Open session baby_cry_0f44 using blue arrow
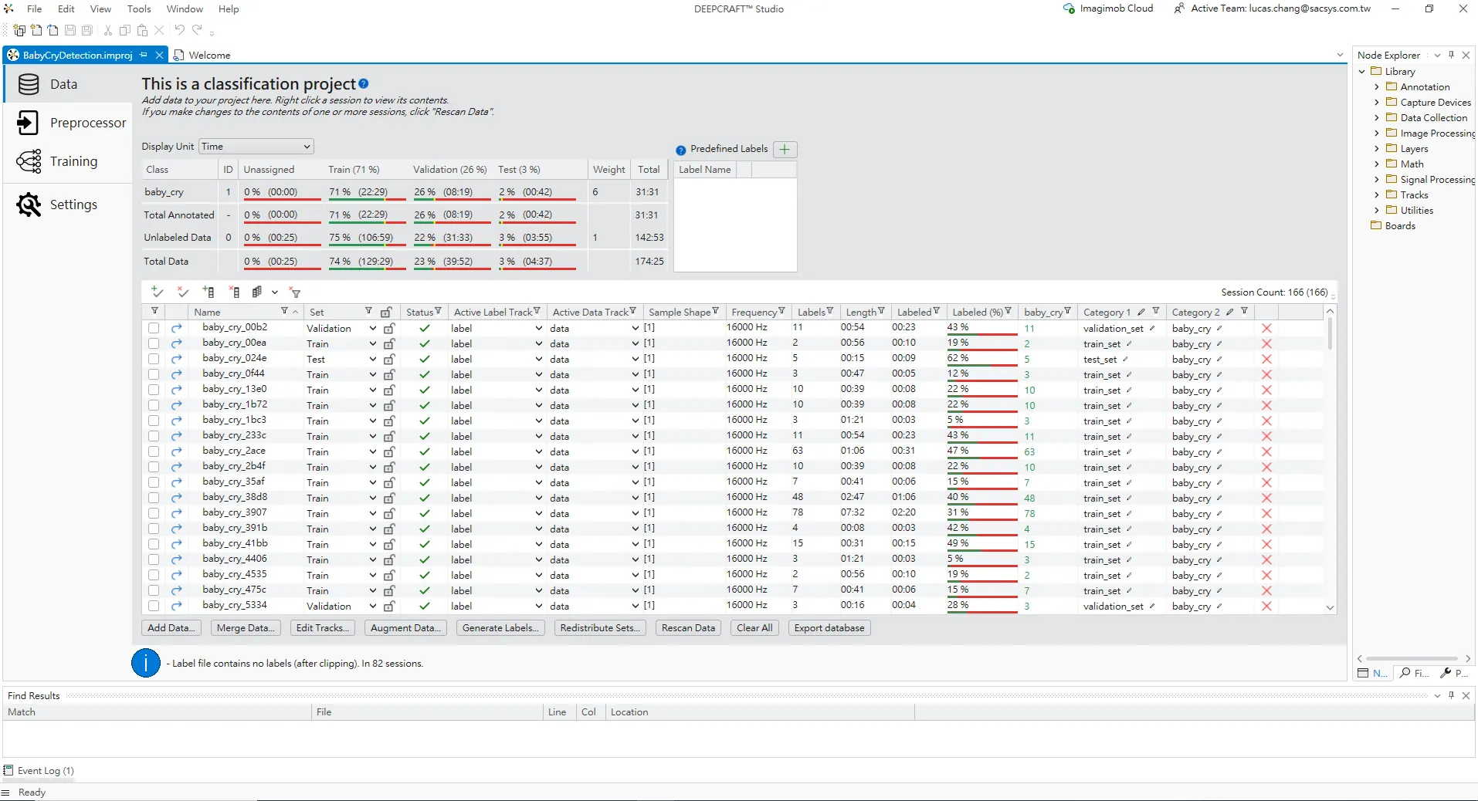The width and height of the screenshot is (1478, 801). [x=176, y=374]
